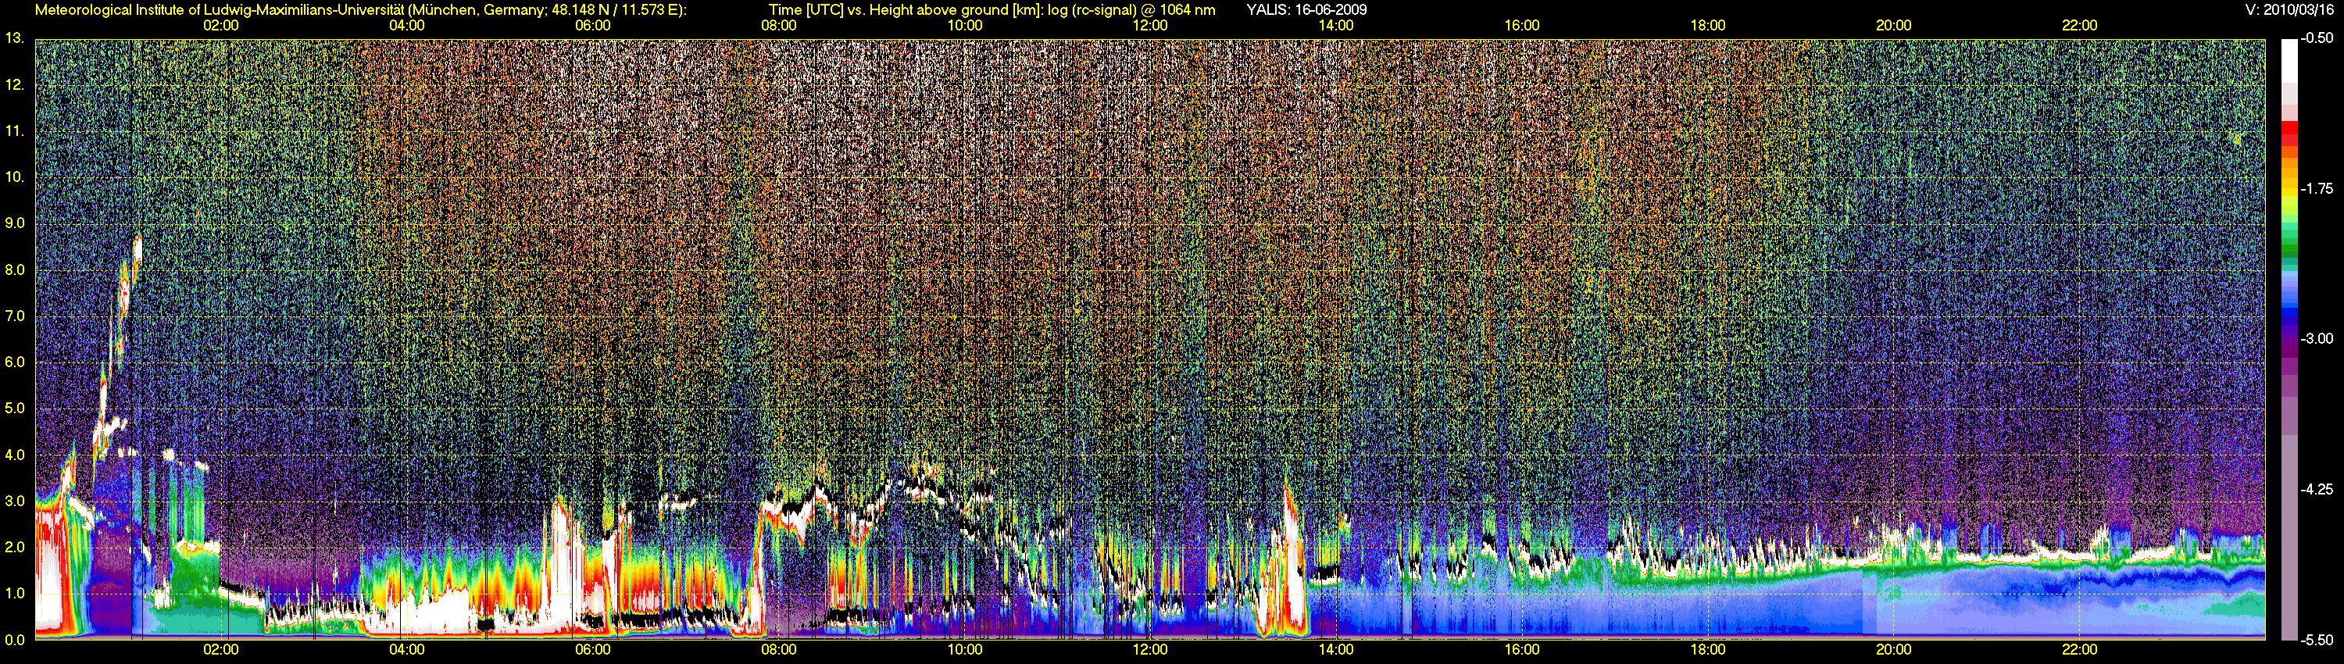Click the 14:00 label on the top time axis
The height and width of the screenshot is (664, 2344).
point(1336,26)
